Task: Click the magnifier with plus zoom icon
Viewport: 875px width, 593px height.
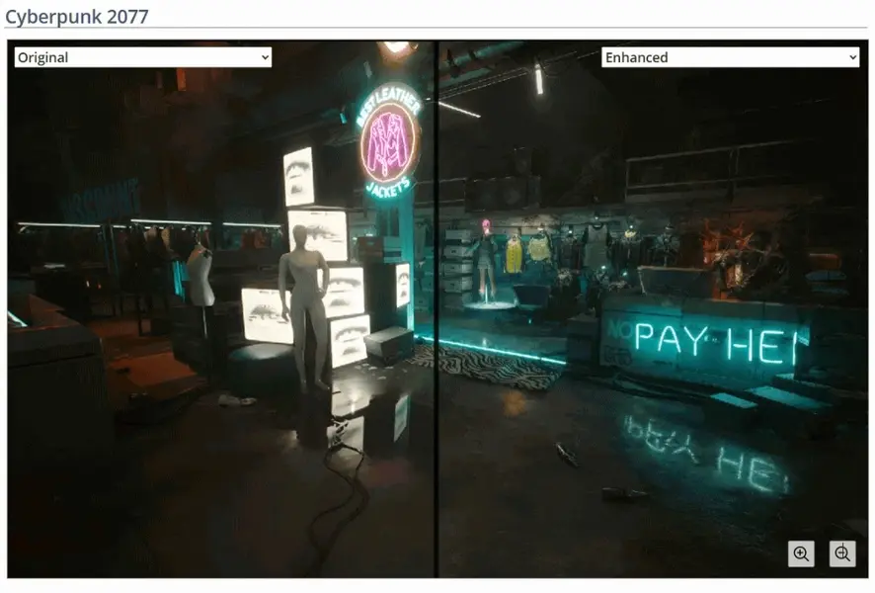Action: pyautogui.click(x=801, y=553)
